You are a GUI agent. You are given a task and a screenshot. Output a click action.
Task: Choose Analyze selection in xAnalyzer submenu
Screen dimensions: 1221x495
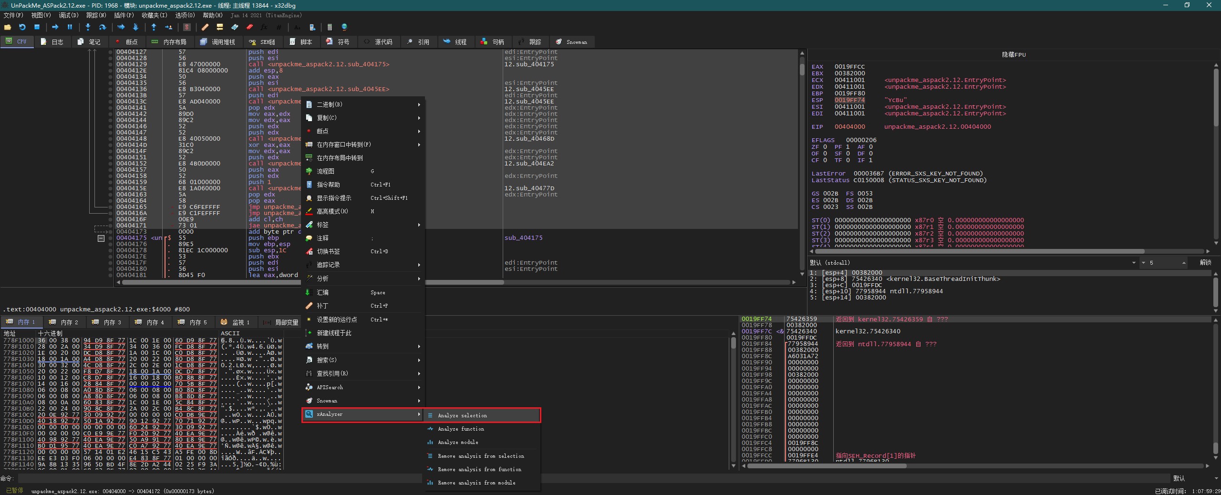pyautogui.click(x=462, y=415)
